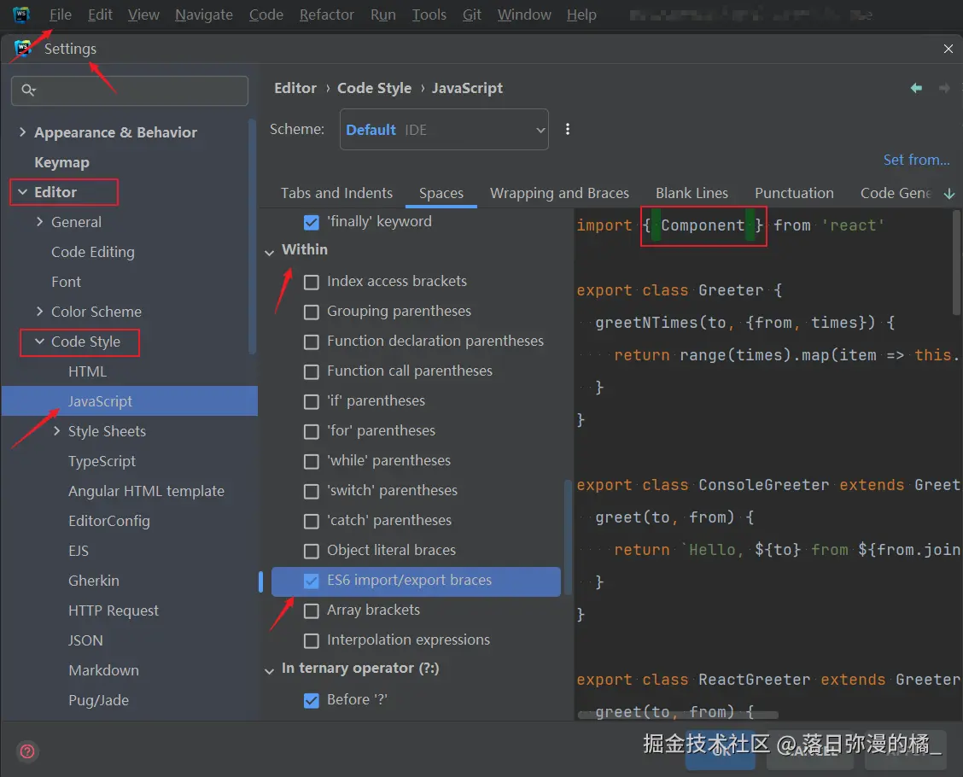Enable Array brackets checkbox

click(312, 610)
